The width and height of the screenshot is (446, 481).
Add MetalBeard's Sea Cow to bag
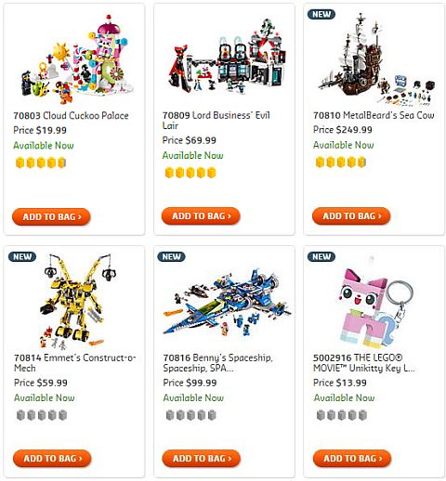point(351,216)
